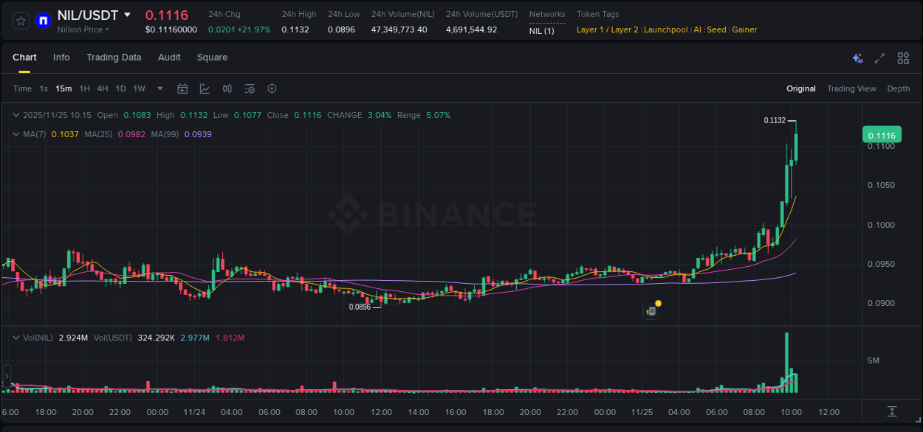Switch to the Trading Data tab
923x432 pixels.
click(x=114, y=58)
